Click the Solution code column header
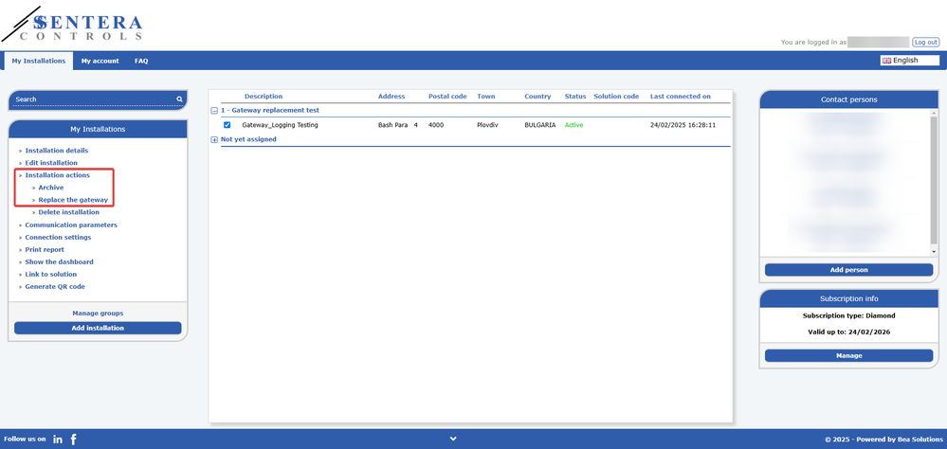The width and height of the screenshot is (947, 449). click(616, 97)
